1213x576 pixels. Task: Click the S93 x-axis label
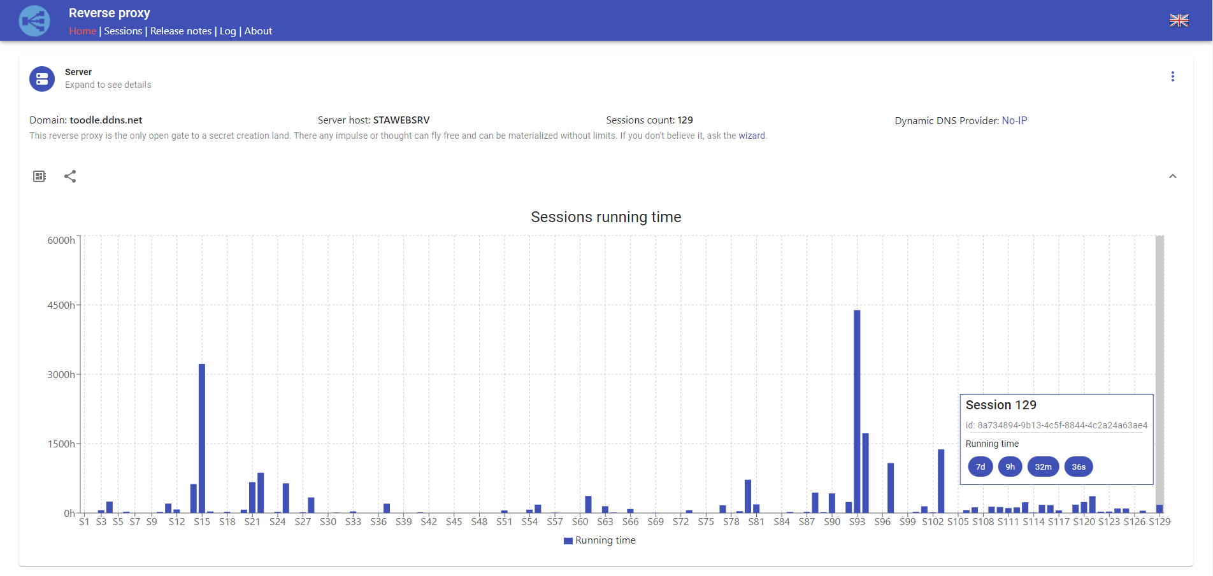857,522
